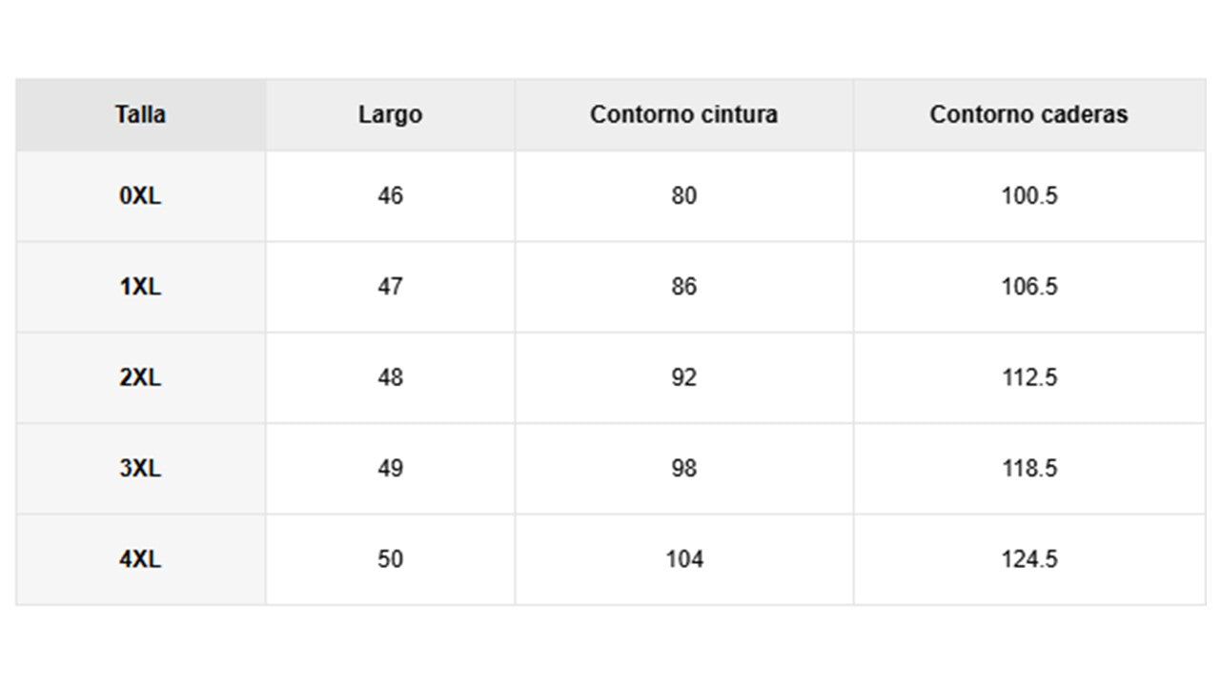Click the 2XL size row label
This screenshot has width=1220, height=686.
coord(140,377)
